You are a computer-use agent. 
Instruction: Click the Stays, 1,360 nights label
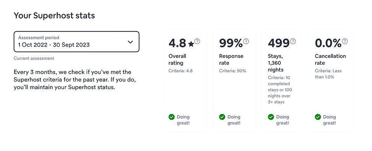(276, 63)
